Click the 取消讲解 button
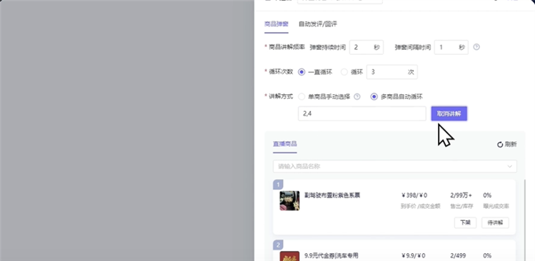This screenshot has width=535, height=261. [x=449, y=113]
